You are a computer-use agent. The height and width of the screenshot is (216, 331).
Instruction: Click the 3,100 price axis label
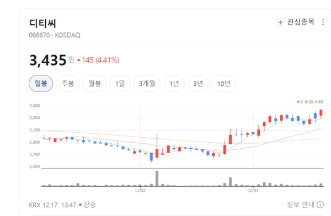coord(35,130)
